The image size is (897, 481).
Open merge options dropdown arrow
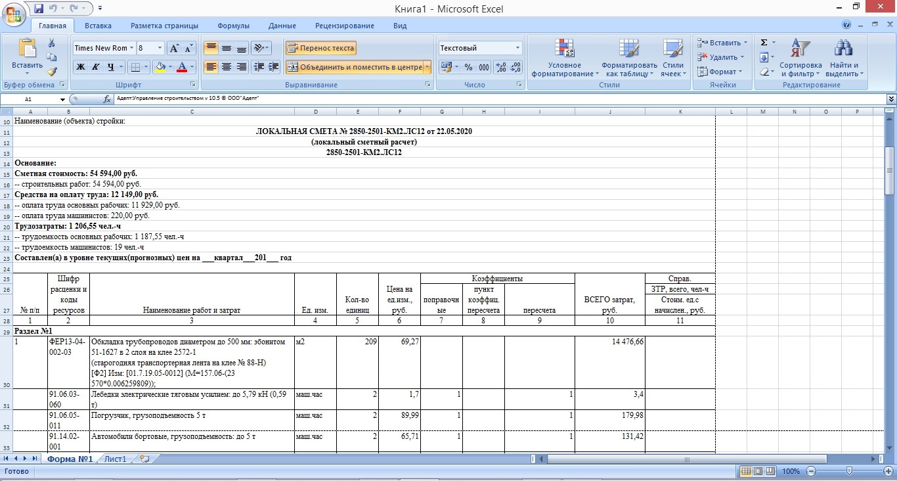point(427,67)
